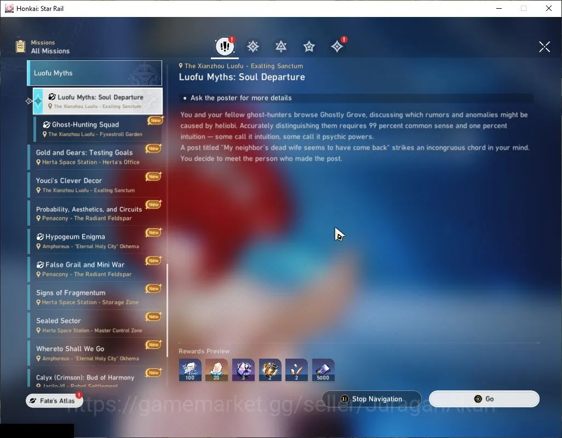Collapse the Luofu Myths mission group
The width and height of the screenshot is (562, 438).
[95, 73]
